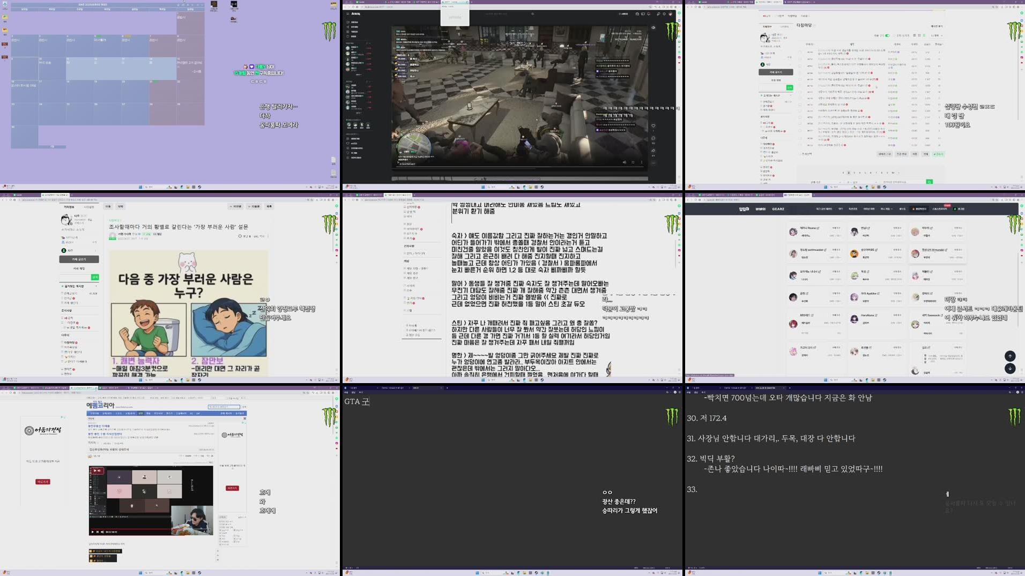Open the '가장 부러운 사람' survey image

point(189,313)
